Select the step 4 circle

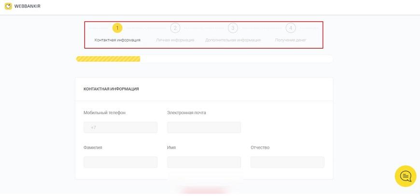tap(291, 28)
